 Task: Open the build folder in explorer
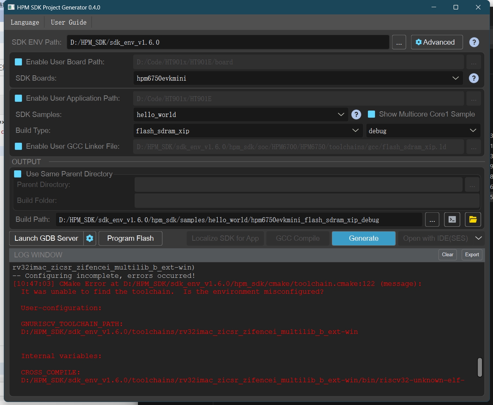[473, 220]
